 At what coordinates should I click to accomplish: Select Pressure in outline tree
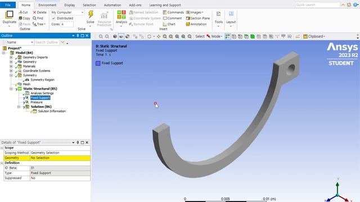(37, 102)
